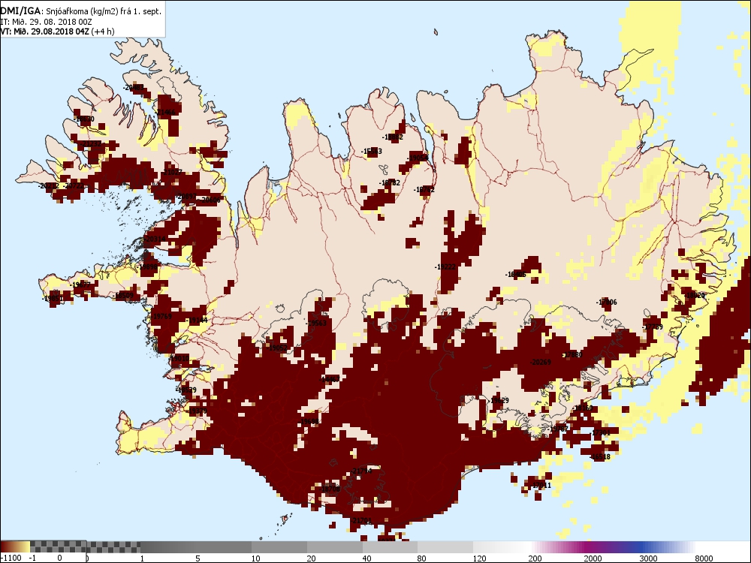Screen dimensions: 751x563
Task: Click the -18160 value label
Action: (x=583, y=408)
